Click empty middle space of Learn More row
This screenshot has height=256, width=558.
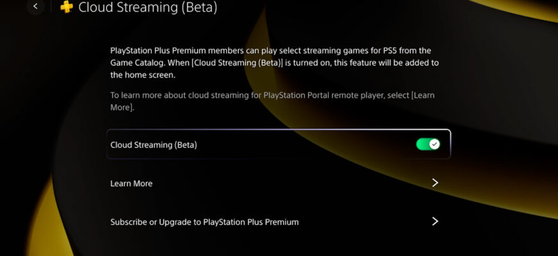click(289, 184)
